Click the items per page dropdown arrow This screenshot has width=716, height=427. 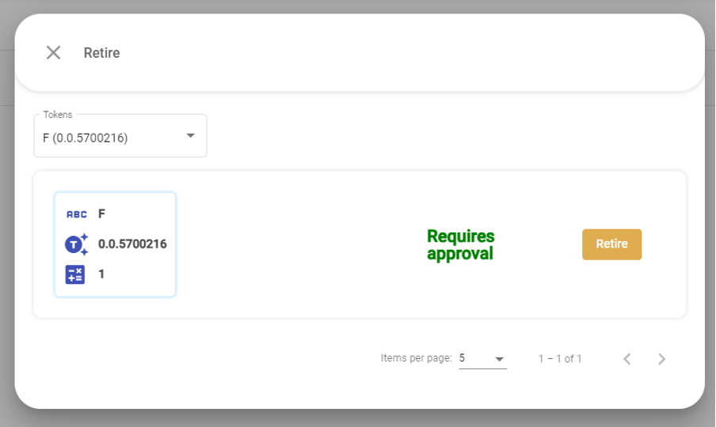tap(500, 359)
